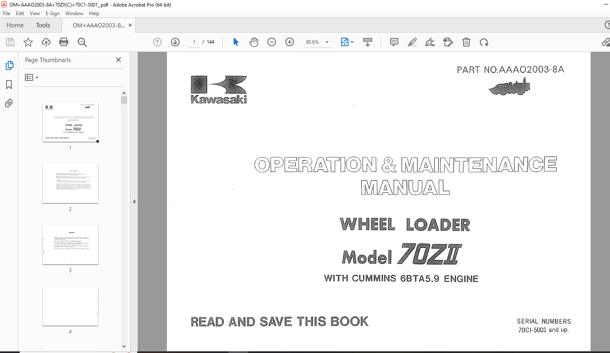Open the View menu
The width and height of the screenshot is (610, 353).
(35, 13)
